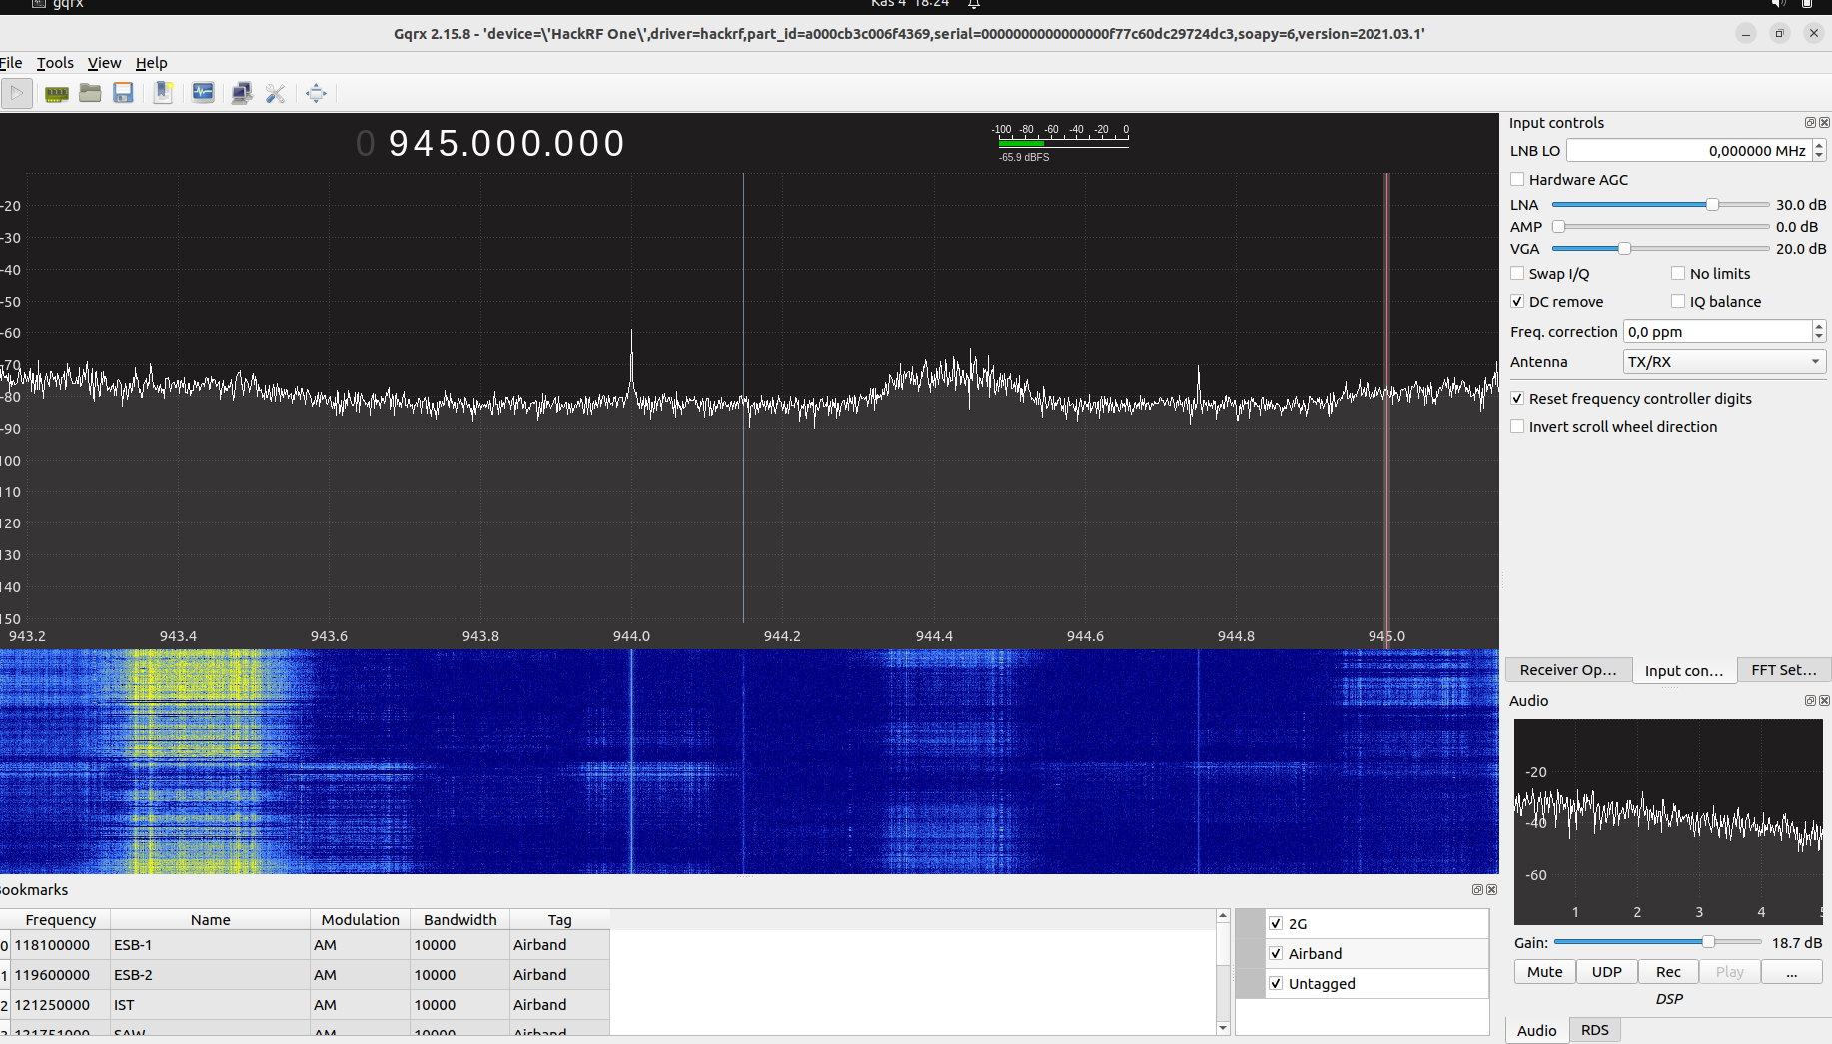1832x1044 pixels.
Task: Save settings with the floppy disk icon
Action: 123,93
